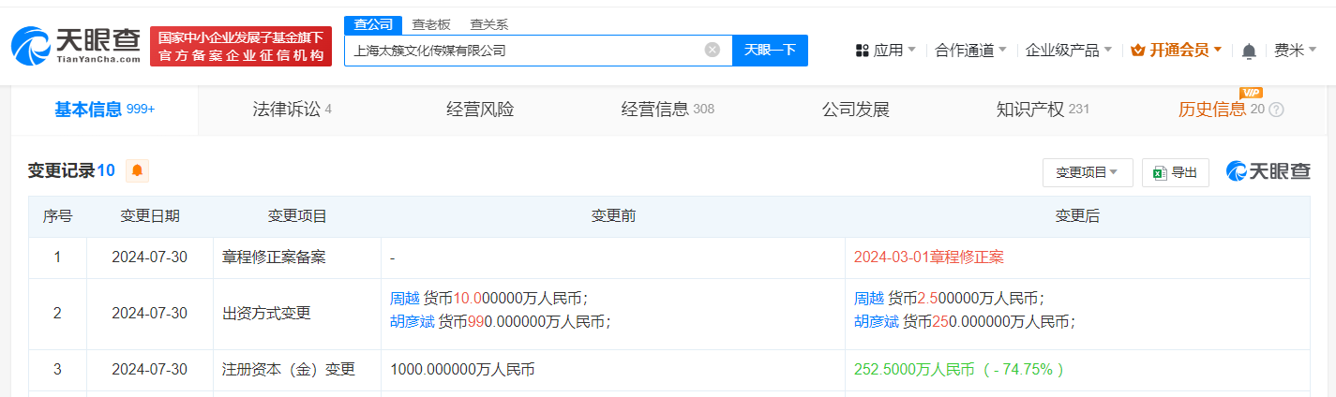
Task: Open the 应用 dropdown menu
Action: 886,51
